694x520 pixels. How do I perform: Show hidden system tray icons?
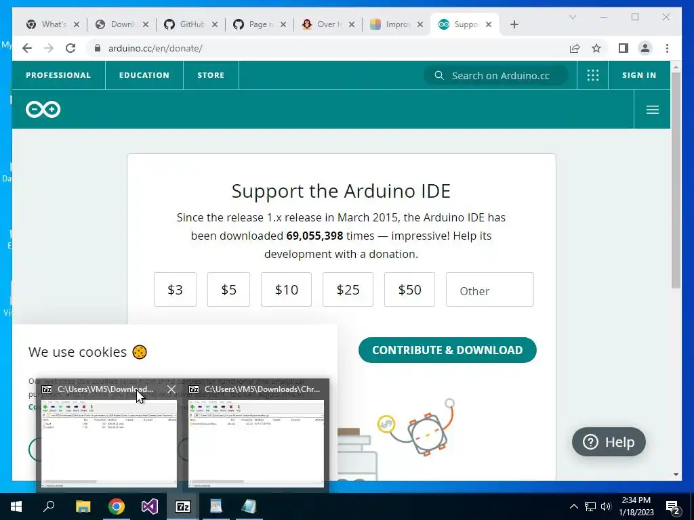[573, 506]
